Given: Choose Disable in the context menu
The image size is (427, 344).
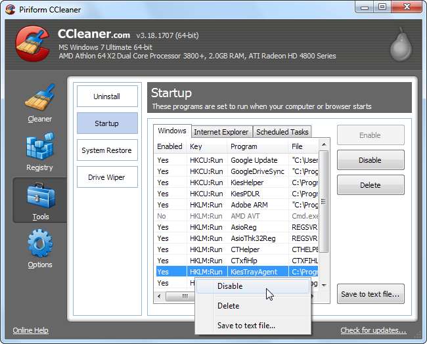Looking at the screenshot, I should pos(230,286).
